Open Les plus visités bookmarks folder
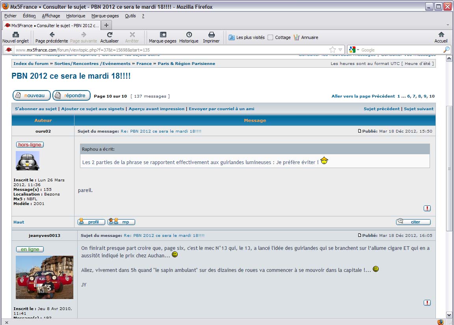The height and width of the screenshot is (325, 454). click(247, 37)
